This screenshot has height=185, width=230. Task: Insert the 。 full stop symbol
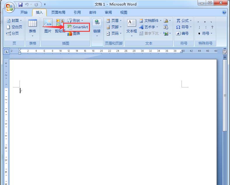[x=205, y=22]
